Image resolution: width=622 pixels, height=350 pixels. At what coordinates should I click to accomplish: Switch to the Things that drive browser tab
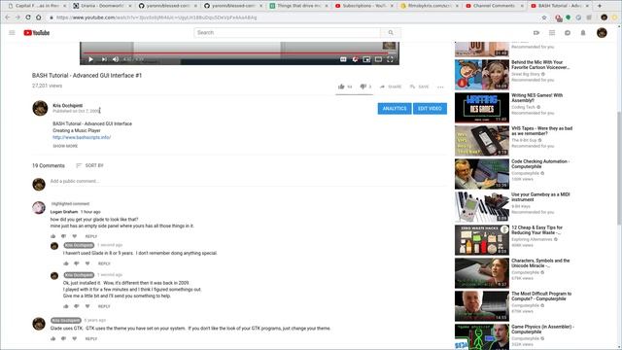point(298,6)
